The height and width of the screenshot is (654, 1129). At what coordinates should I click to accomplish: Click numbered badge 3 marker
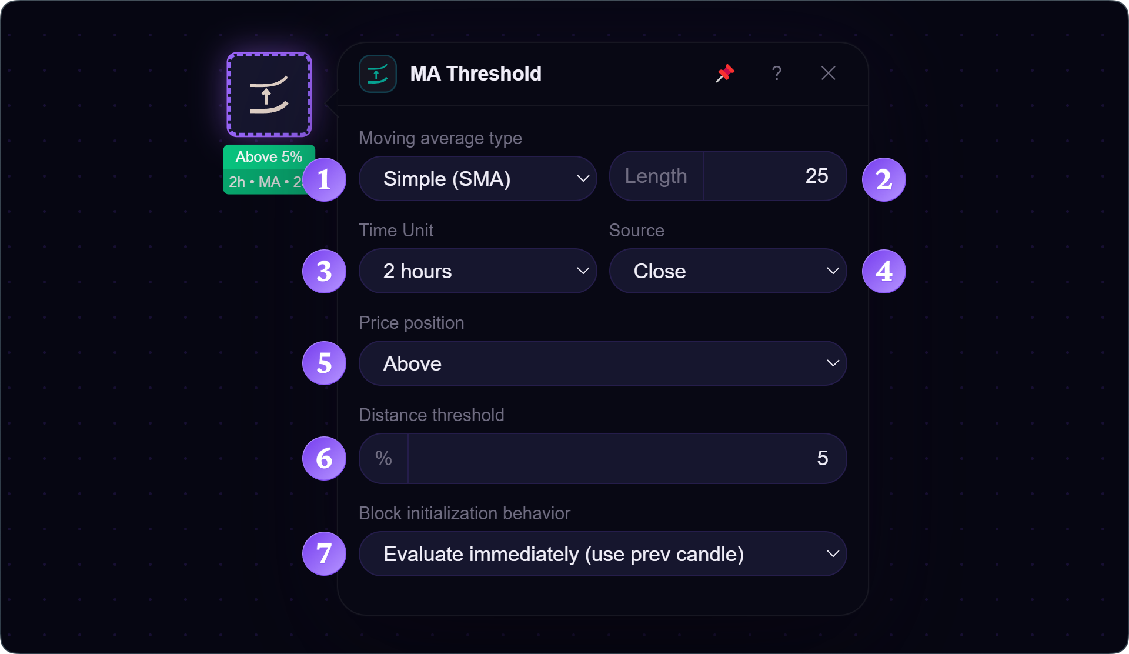coord(324,271)
